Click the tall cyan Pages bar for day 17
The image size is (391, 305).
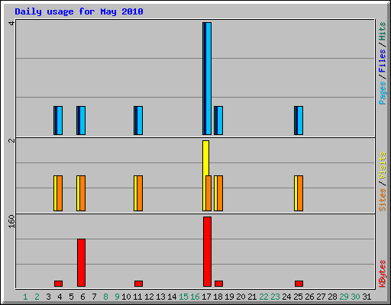coord(208,79)
